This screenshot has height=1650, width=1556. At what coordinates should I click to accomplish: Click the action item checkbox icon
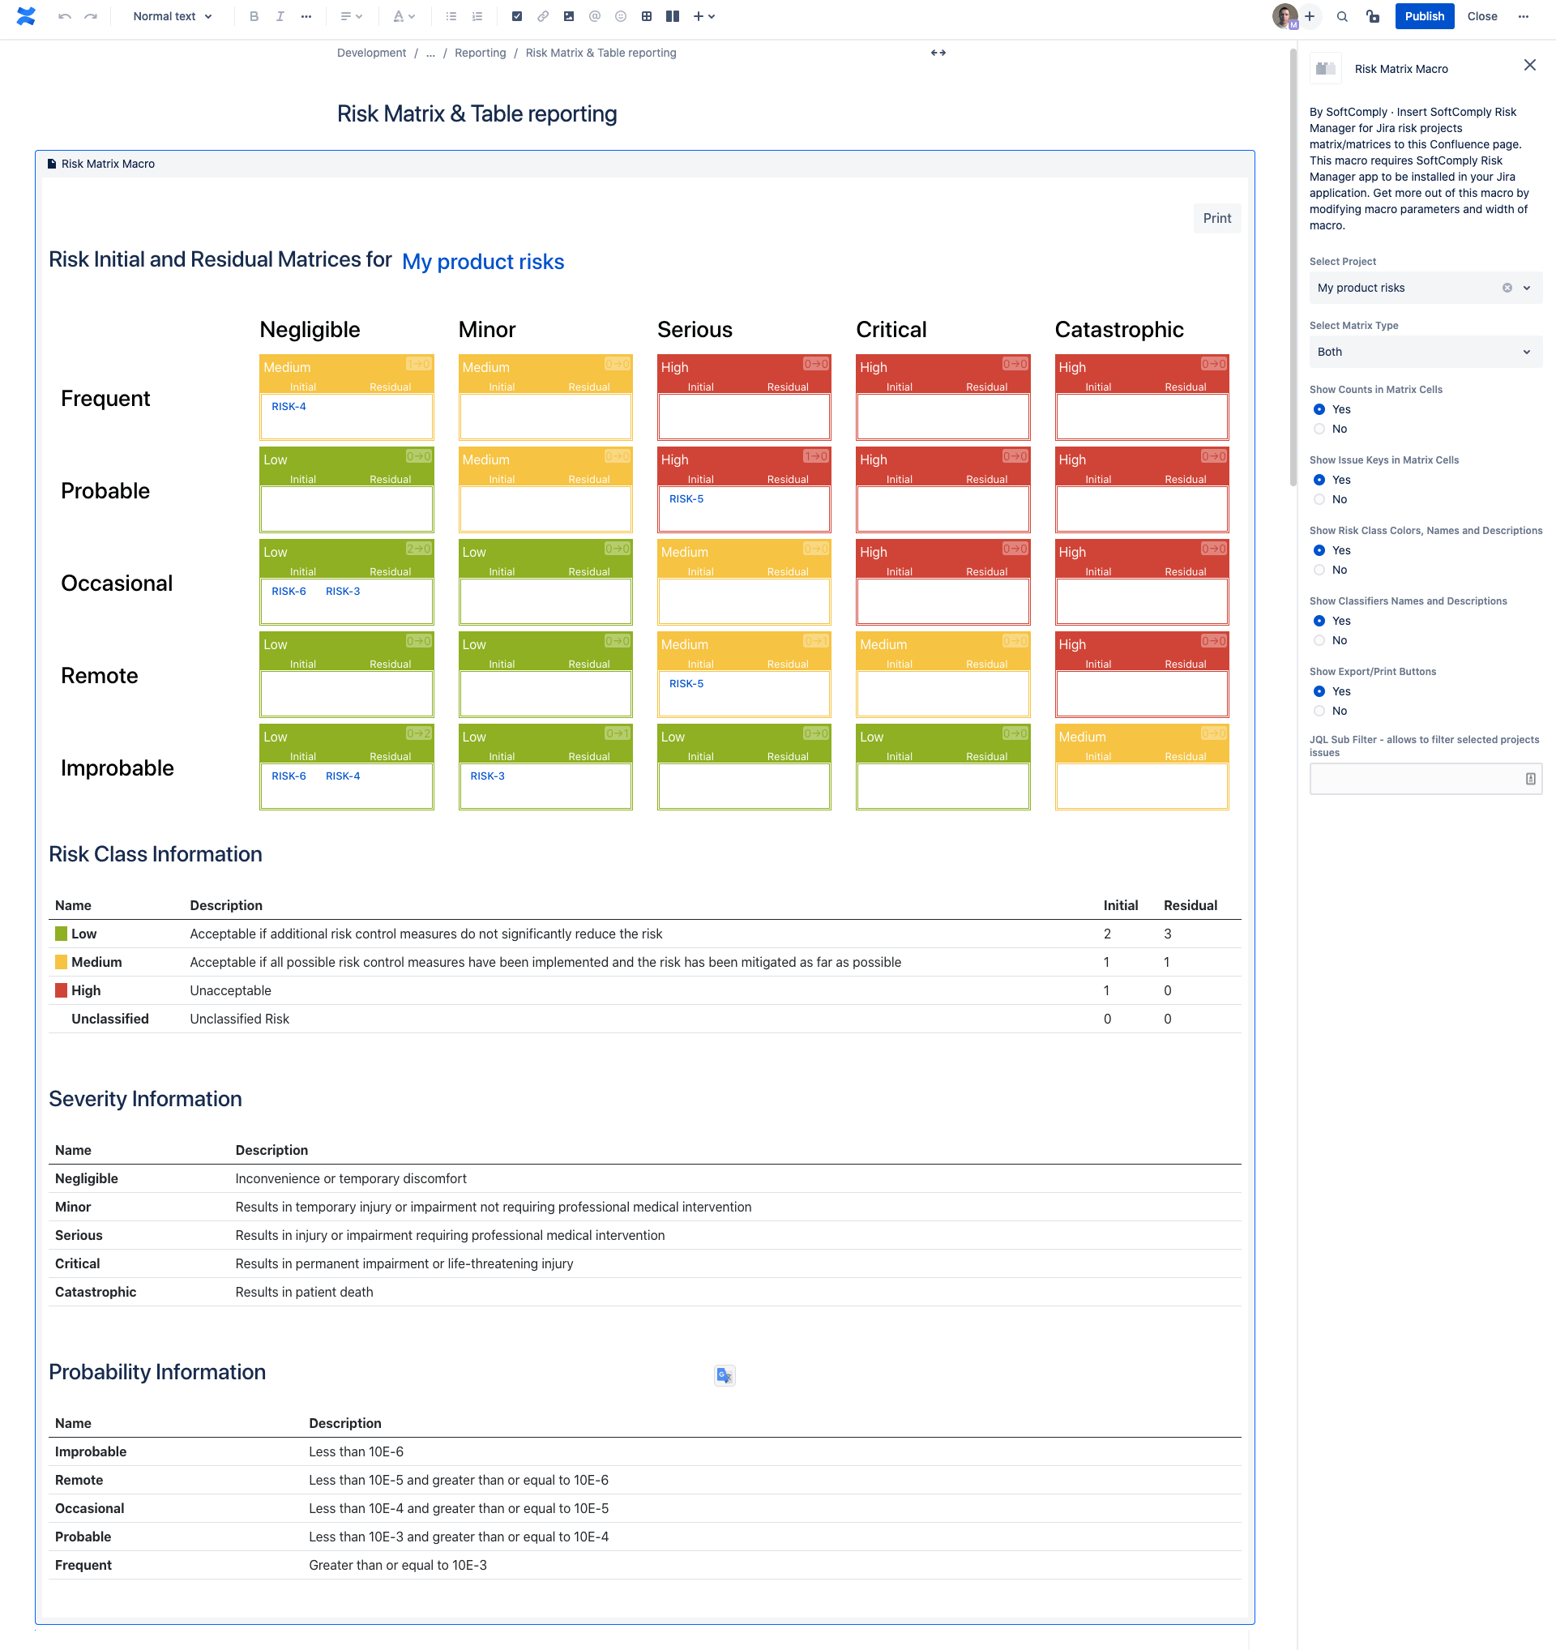[x=517, y=16]
